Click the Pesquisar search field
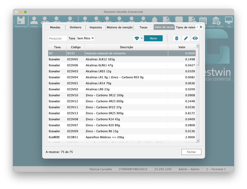 point(58,38)
